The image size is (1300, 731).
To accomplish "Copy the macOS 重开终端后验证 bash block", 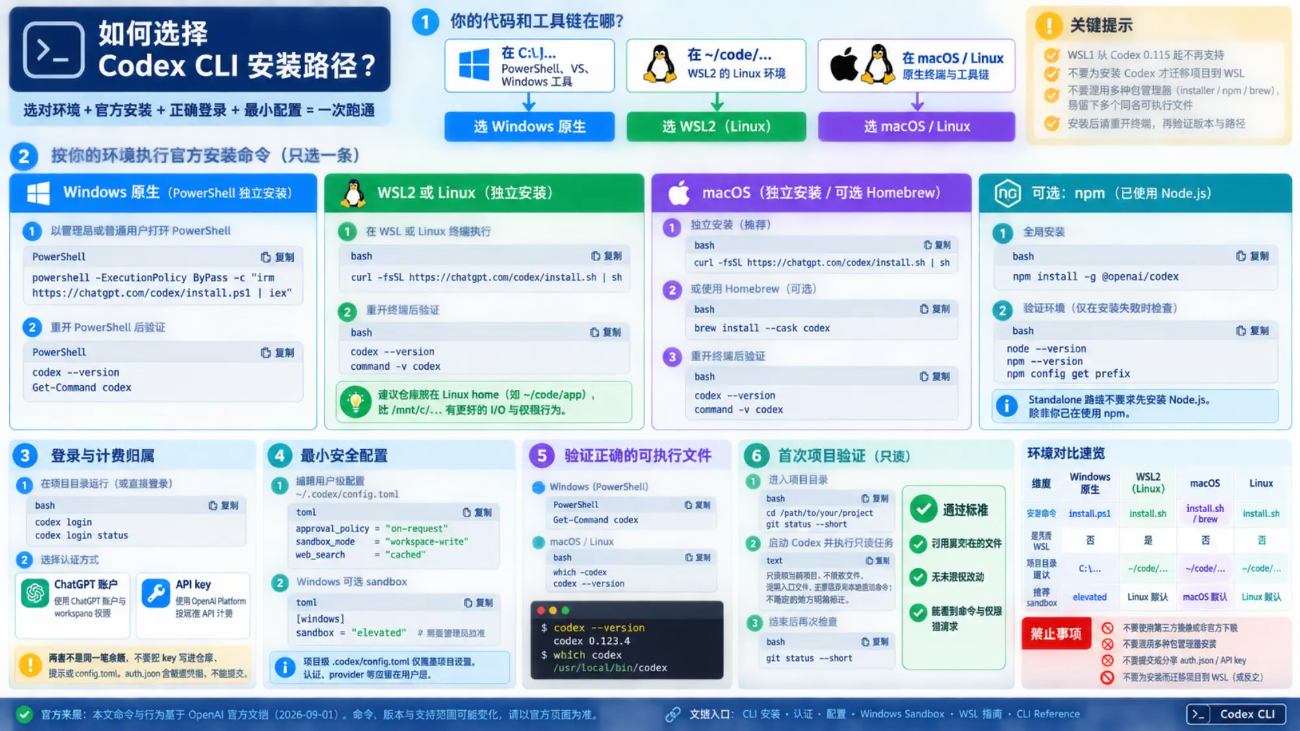I will [935, 377].
